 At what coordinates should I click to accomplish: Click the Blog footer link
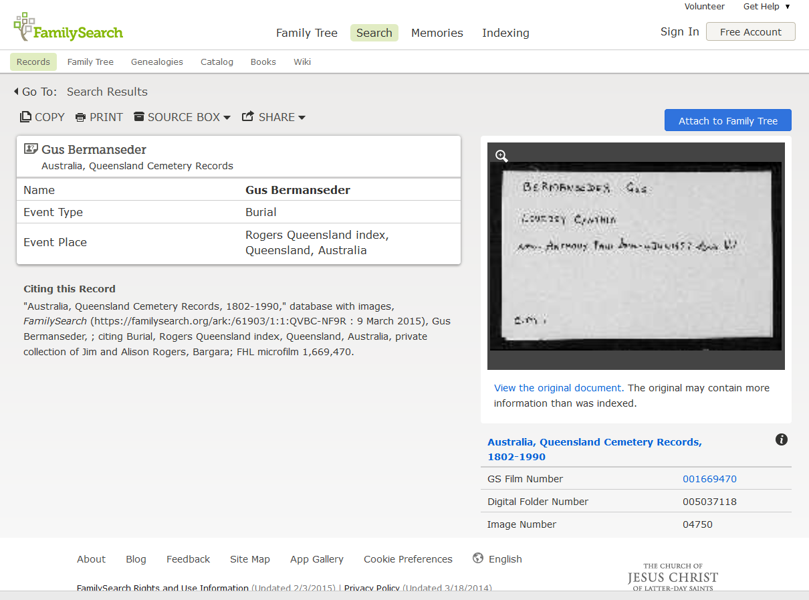pyautogui.click(x=136, y=559)
